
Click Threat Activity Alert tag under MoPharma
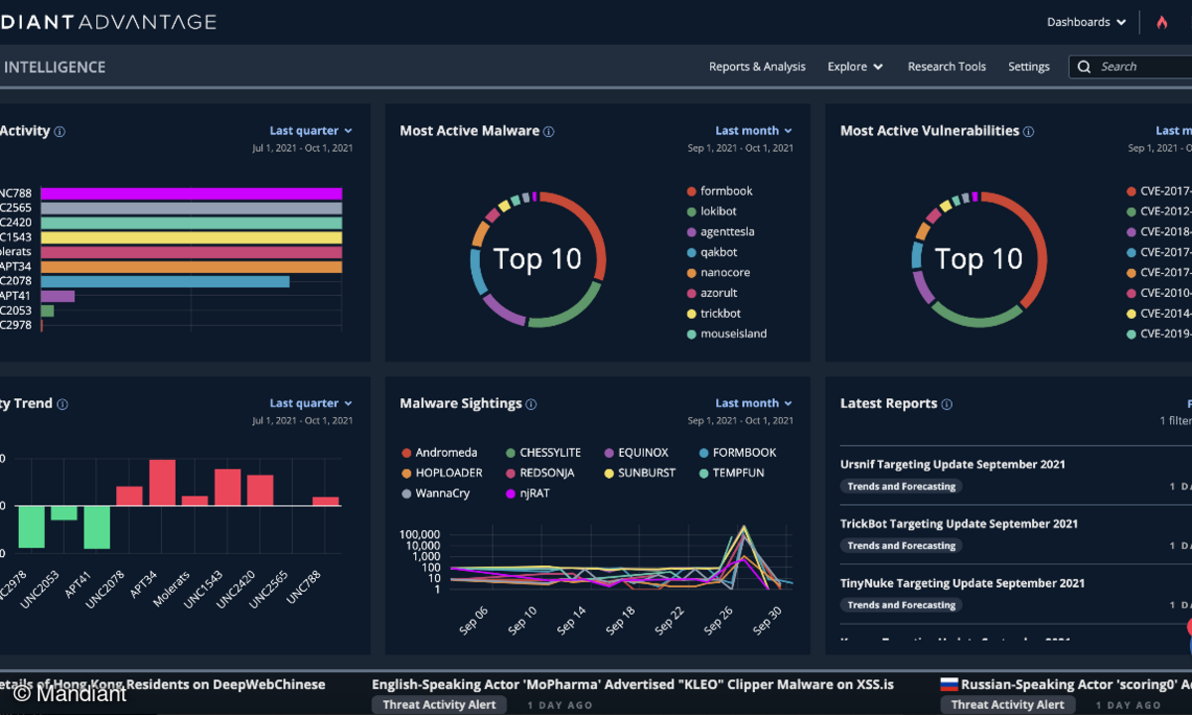[439, 705]
